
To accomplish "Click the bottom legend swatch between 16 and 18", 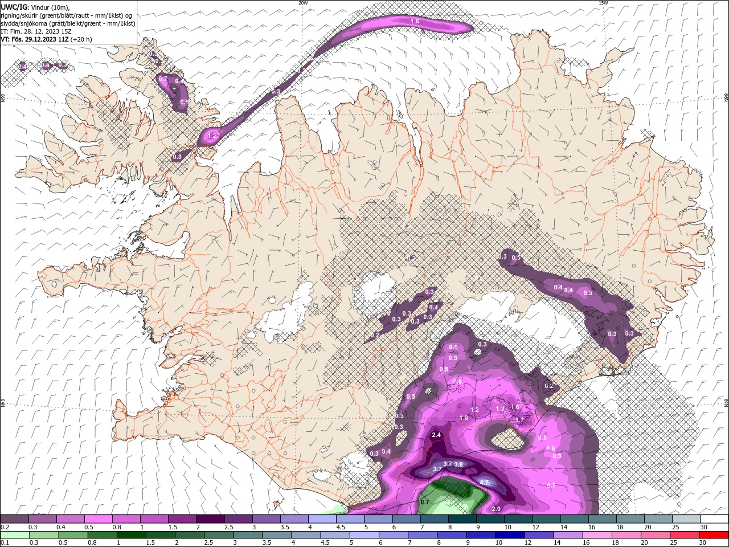I will pyautogui.click(x=596, y=535).
